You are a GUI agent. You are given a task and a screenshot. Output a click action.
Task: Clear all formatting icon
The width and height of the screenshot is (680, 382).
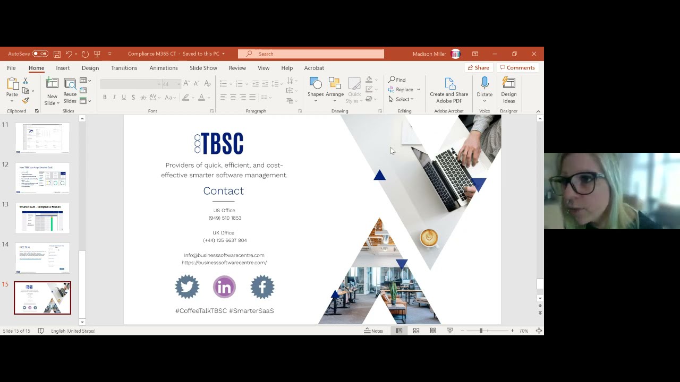207,84
